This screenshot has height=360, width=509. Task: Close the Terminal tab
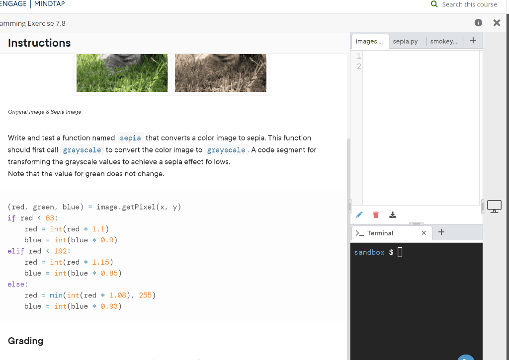pos(424,233)
